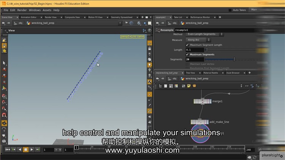Click the viewport help question icon
The height and width of the screenshot is (160, 285).
(x=150, y=30)
